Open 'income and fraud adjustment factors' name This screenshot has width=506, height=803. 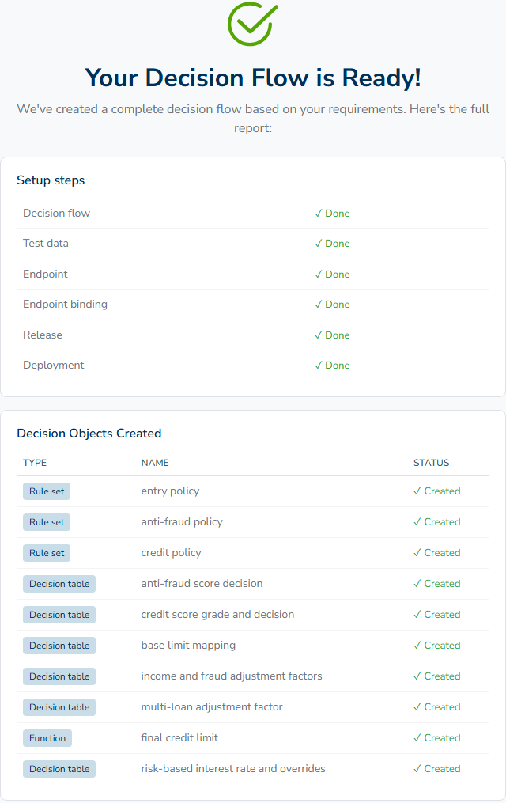tap(232, 676)
